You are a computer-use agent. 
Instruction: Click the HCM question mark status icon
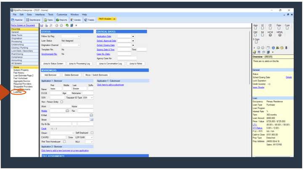[270, 35]
